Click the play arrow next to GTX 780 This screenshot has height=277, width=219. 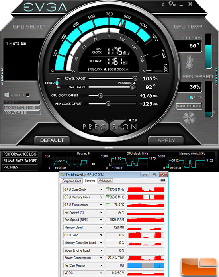10,43
